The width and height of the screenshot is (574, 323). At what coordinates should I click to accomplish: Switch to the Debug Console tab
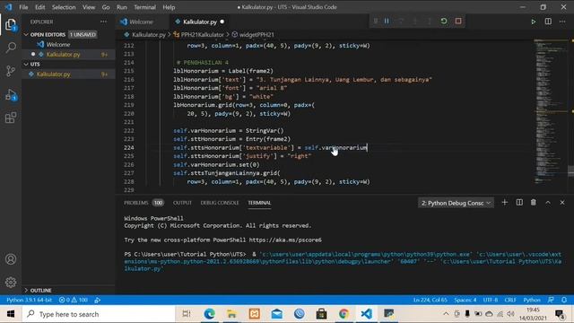point(220,203)
